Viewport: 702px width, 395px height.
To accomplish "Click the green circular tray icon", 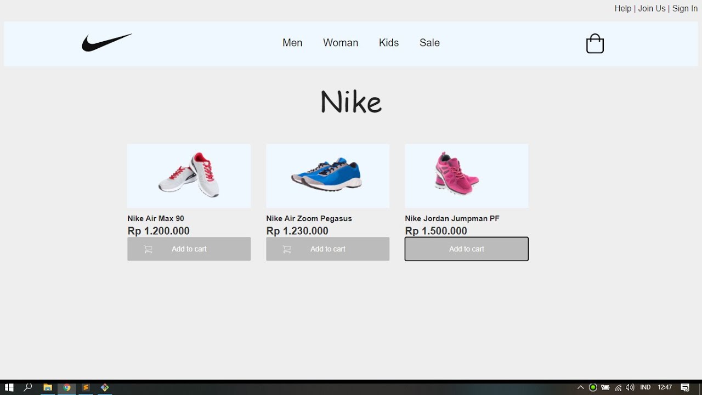I will 593,387.
